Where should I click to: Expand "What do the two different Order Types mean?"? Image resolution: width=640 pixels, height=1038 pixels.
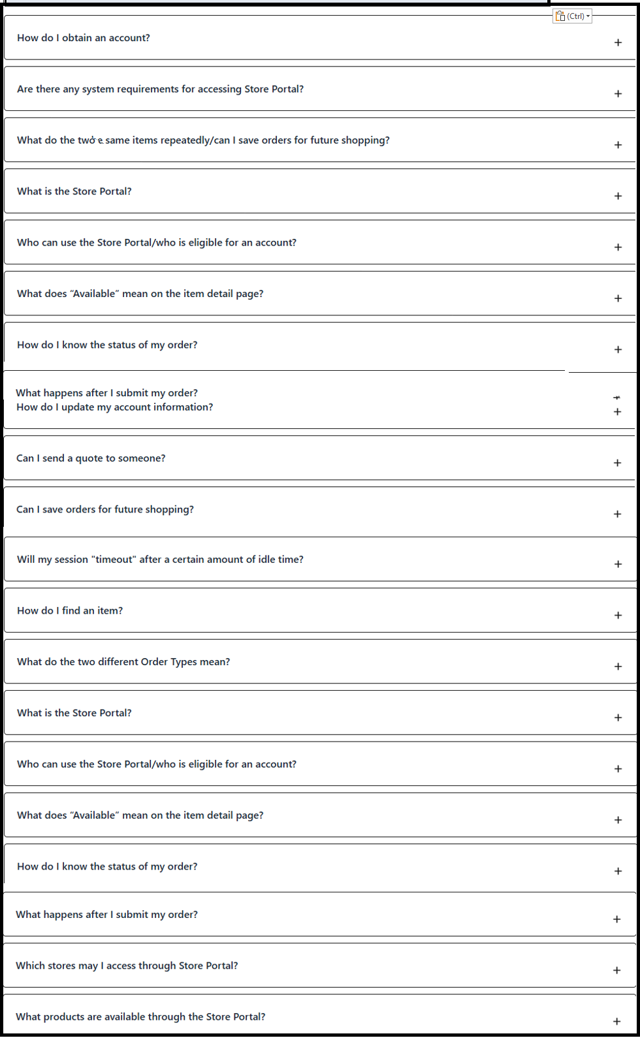click(618, 667)
